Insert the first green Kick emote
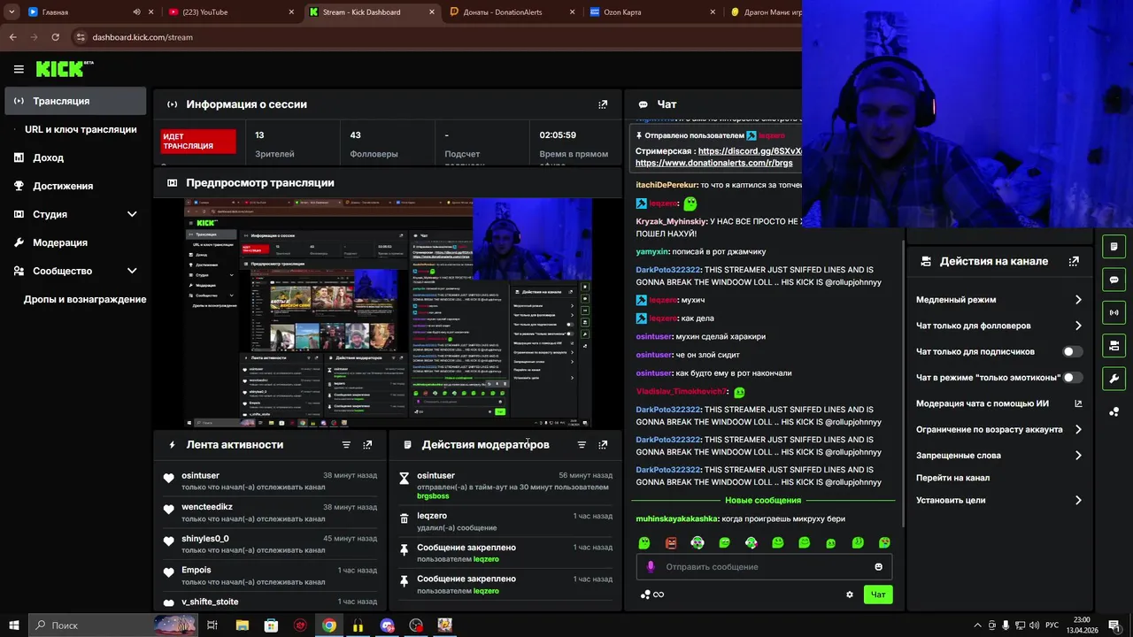Image resolution: width=1133 pixels, height=637 pixels. coord(644,543)
